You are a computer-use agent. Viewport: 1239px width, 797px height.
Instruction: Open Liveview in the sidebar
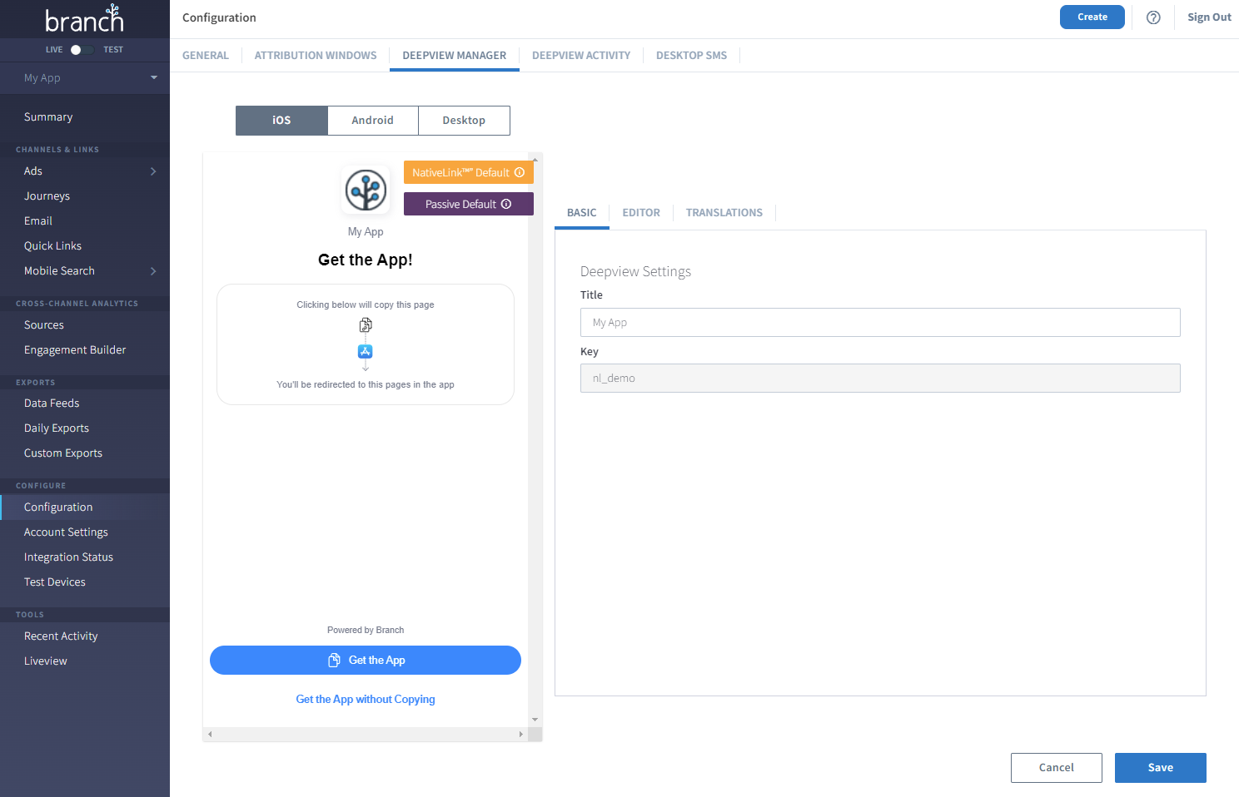[46, 661]
